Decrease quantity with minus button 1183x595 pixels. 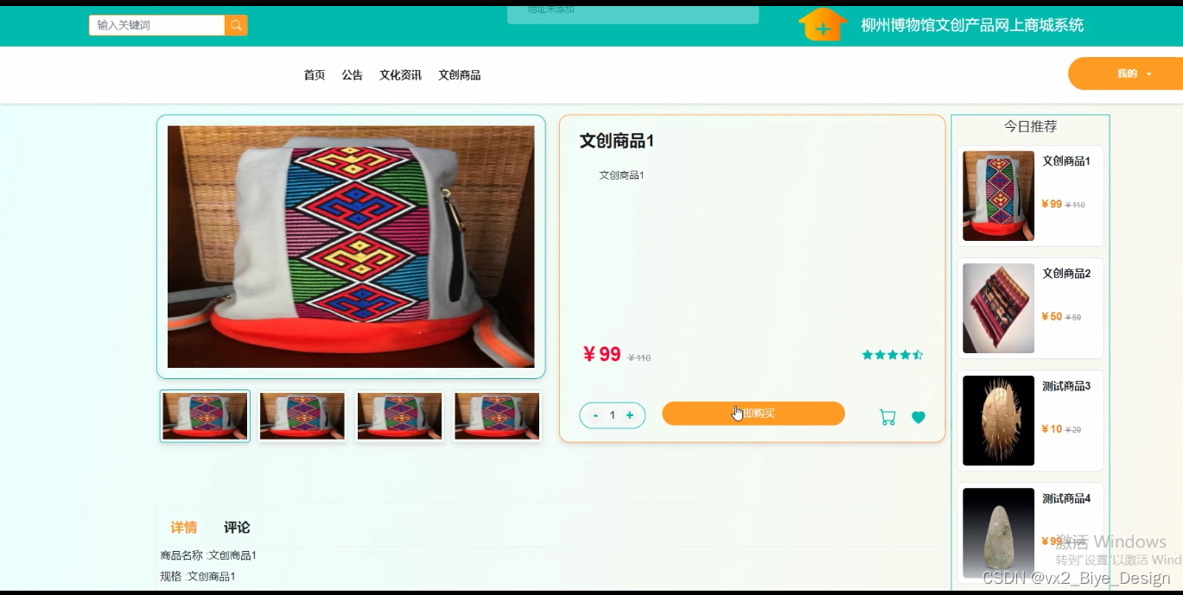[595, 415]
